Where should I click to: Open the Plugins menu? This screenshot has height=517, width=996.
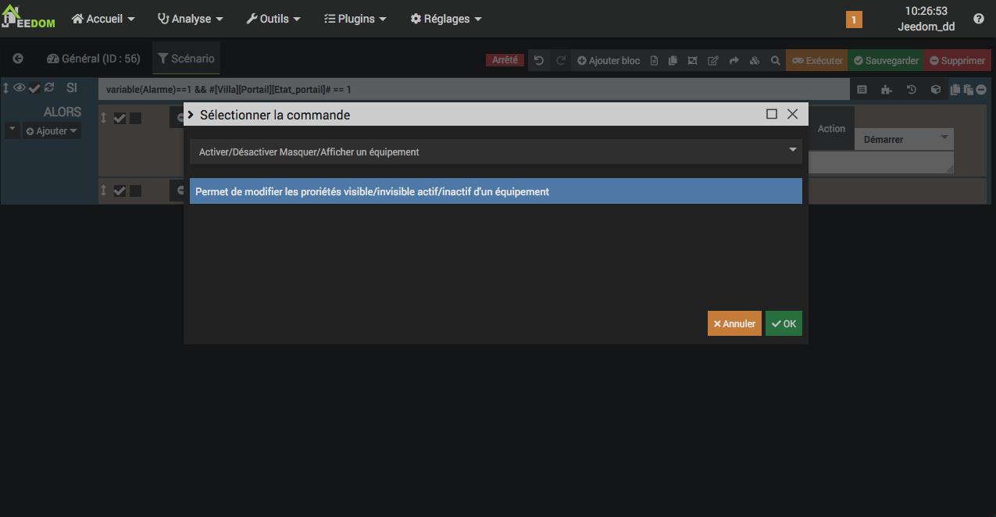355,19
